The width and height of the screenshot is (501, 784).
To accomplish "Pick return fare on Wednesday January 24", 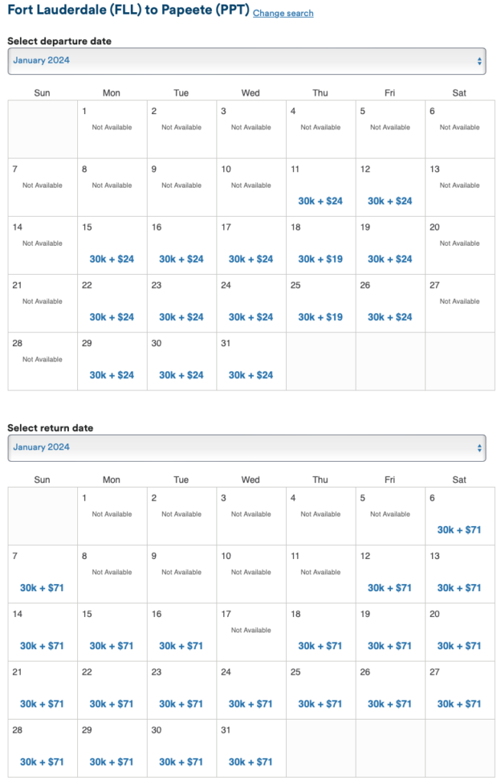I will pyautogui.click(x=251, y=704).
